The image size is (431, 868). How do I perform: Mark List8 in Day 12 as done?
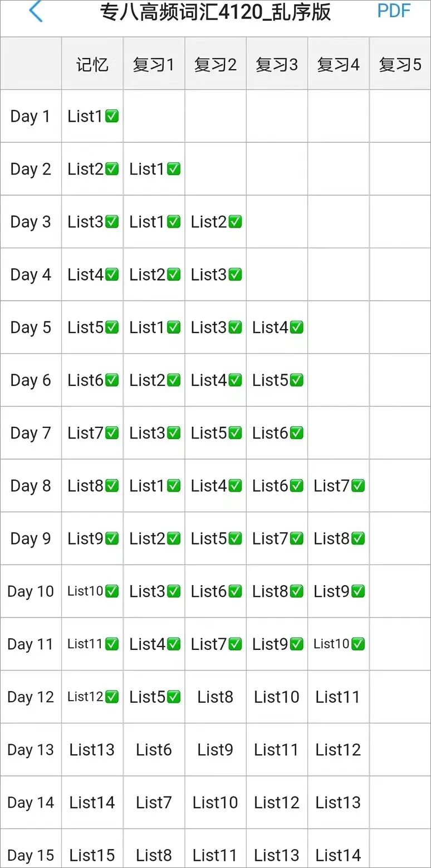[x=215, y=697]
